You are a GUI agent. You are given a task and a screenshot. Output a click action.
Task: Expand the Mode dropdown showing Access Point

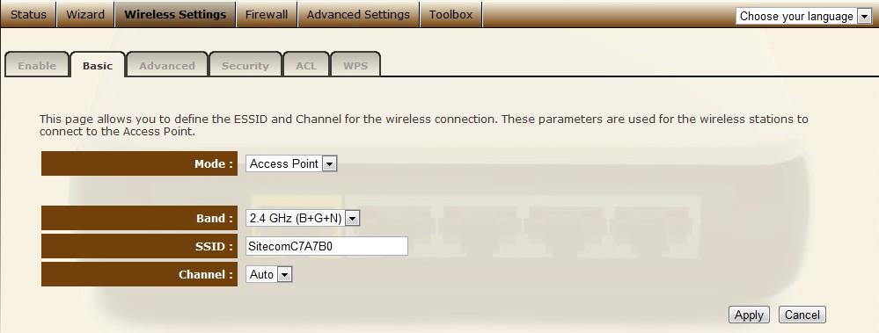pyautogui.click(x=291, y=163)
